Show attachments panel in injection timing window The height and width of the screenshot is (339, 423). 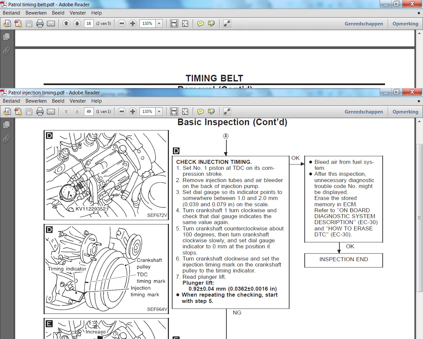6,139
